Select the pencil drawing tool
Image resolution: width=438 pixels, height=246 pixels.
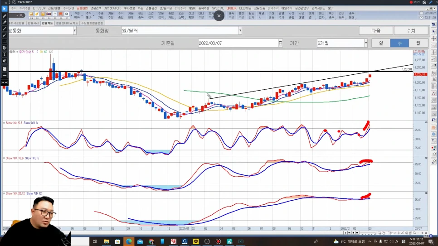pos(4,16)
